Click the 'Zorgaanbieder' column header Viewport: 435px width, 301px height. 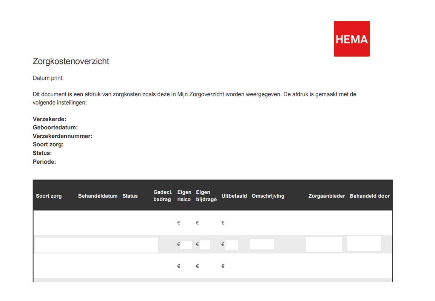(x=327, y=196)
